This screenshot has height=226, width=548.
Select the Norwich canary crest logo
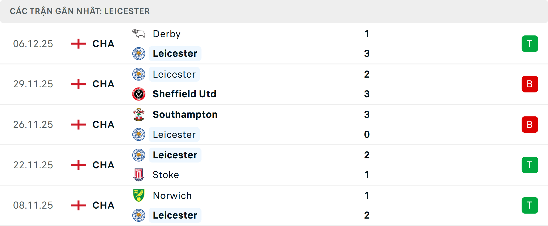[138, 195]
